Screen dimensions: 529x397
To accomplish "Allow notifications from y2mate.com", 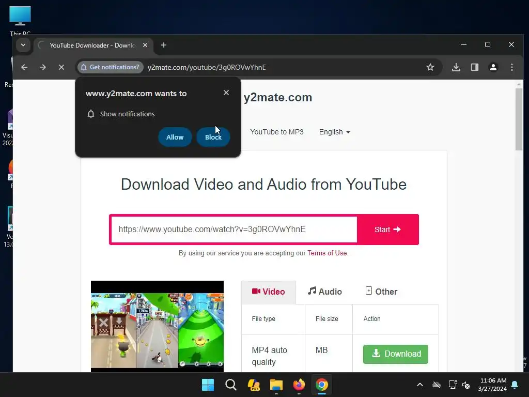I will pyautogui.click(x=175, y=137).
